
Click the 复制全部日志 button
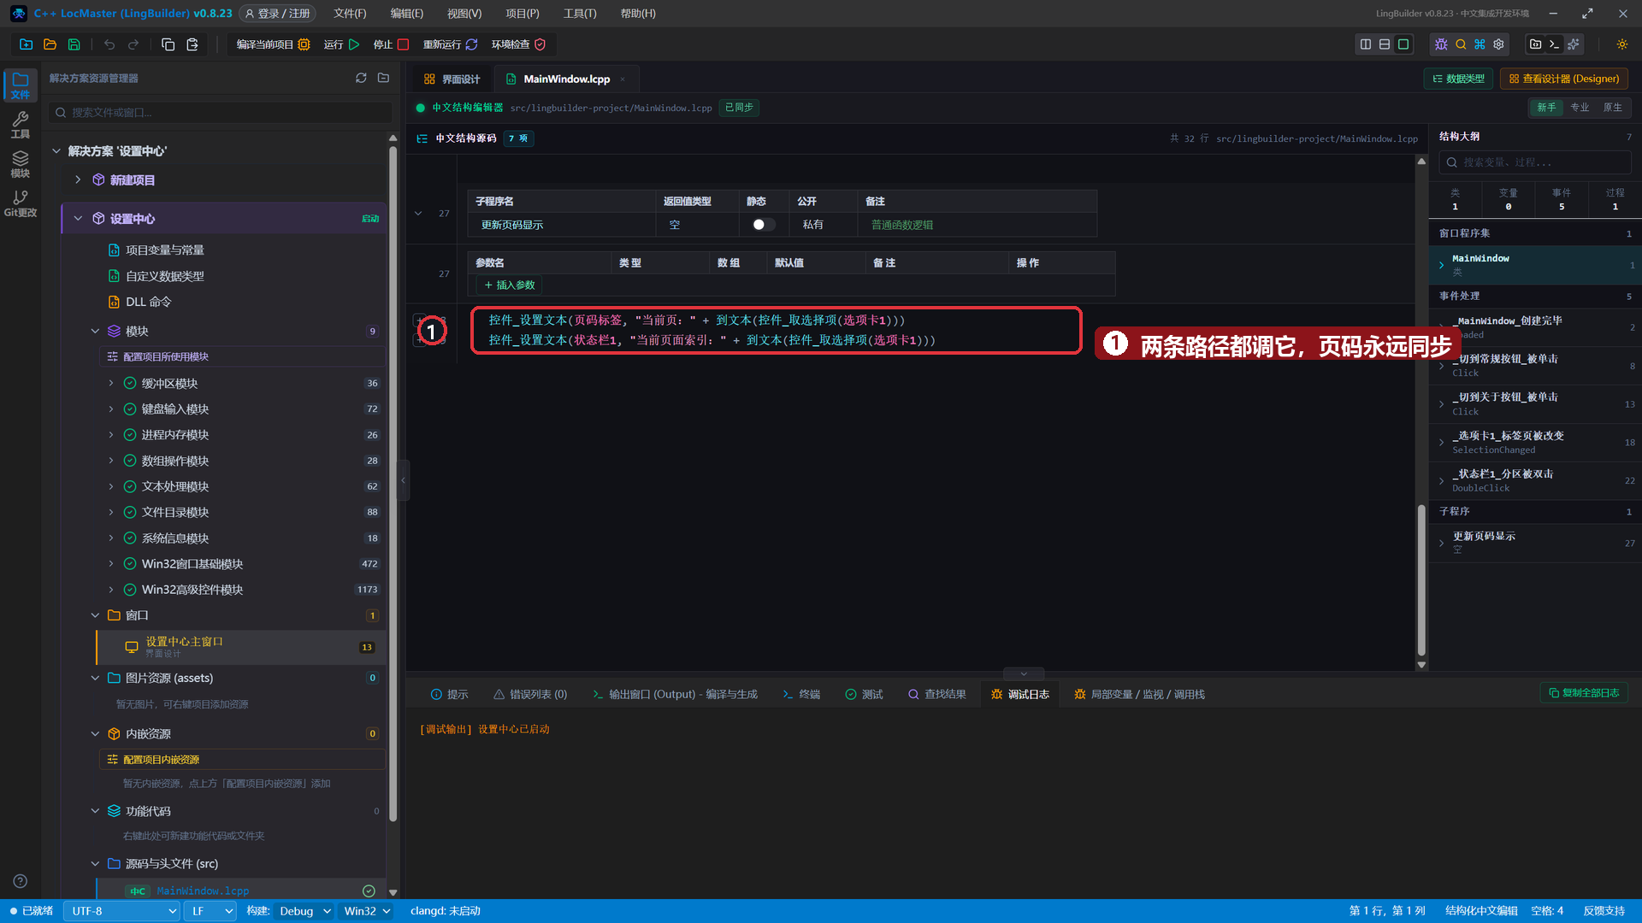coord(1584,693)
